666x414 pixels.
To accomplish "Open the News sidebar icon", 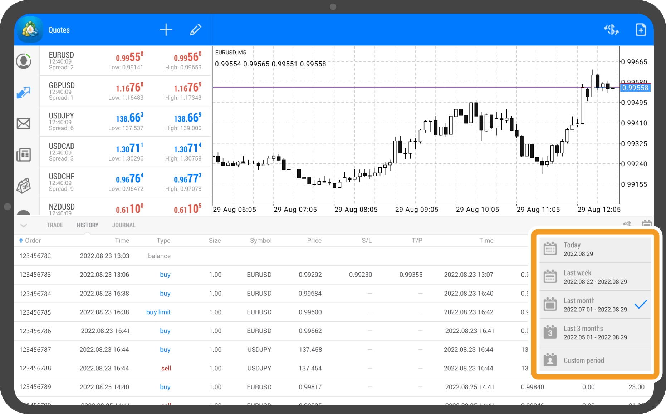I will click(24, 154).
